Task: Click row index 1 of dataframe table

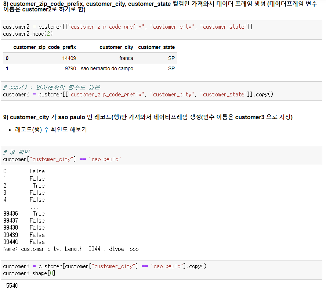Action: click(7, 68)
